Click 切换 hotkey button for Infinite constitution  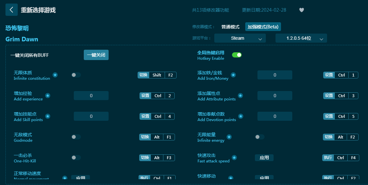143,75
